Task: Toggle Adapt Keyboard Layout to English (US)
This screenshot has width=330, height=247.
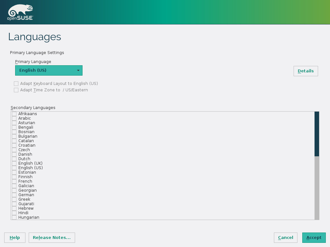Action: [16, 84]
